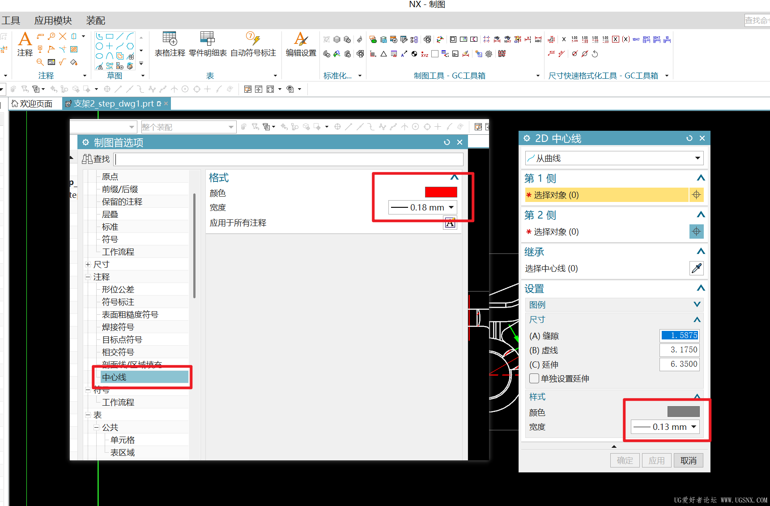The width and height of the screenshot is (770, 506).
Task: Switch to the 支架2_step_dwg1.prt tab
Action: coord(114,104)
